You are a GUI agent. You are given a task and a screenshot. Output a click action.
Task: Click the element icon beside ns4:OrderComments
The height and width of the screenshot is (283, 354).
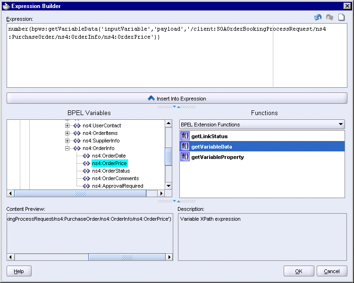click(86, 178)
